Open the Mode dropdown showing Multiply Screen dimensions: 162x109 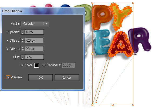pos(35,24)
